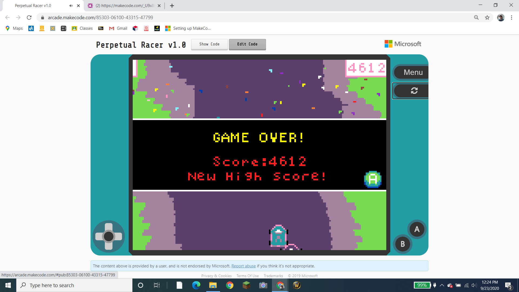Screen dimensions: 519x292
Task: Open the Windows Start menu
Action: (x=8, y=285)
